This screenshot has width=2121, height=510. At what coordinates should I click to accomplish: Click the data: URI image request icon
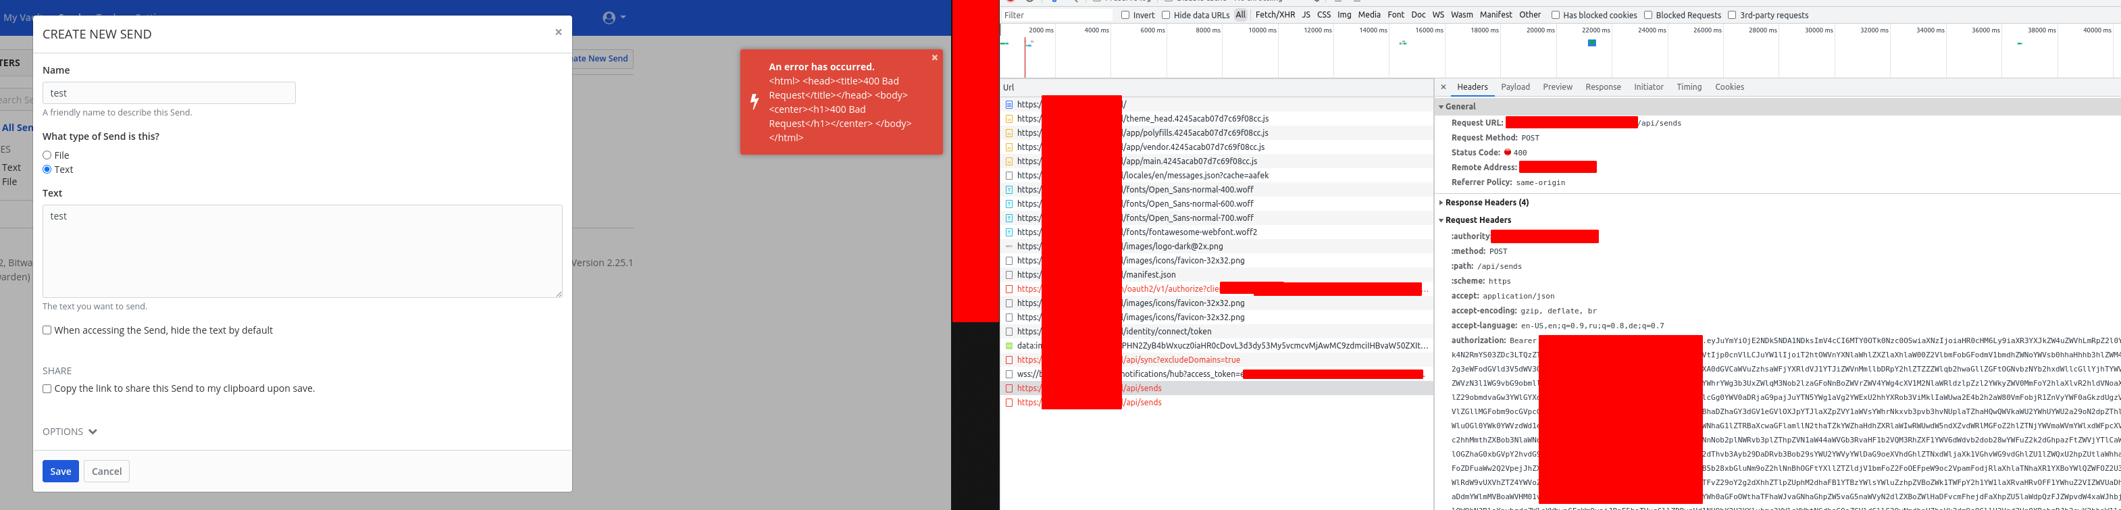[x=1008, y=346]
